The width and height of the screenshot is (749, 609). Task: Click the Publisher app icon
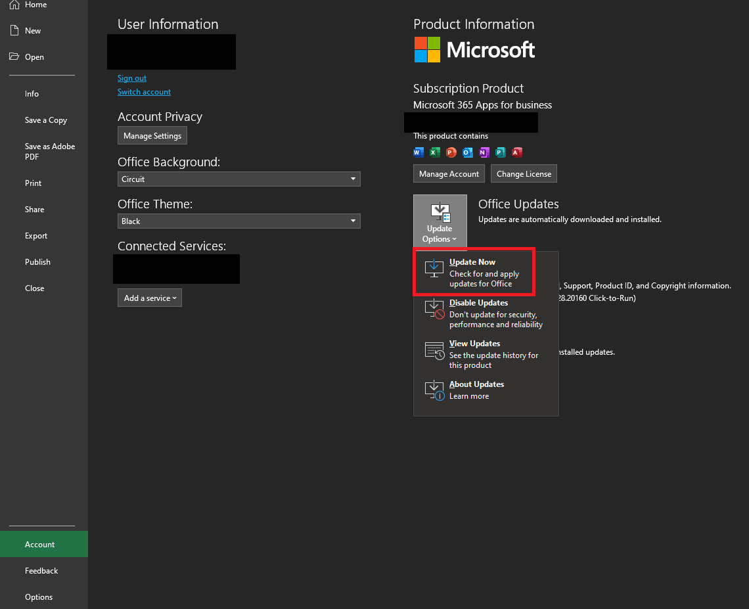(500, 152)
